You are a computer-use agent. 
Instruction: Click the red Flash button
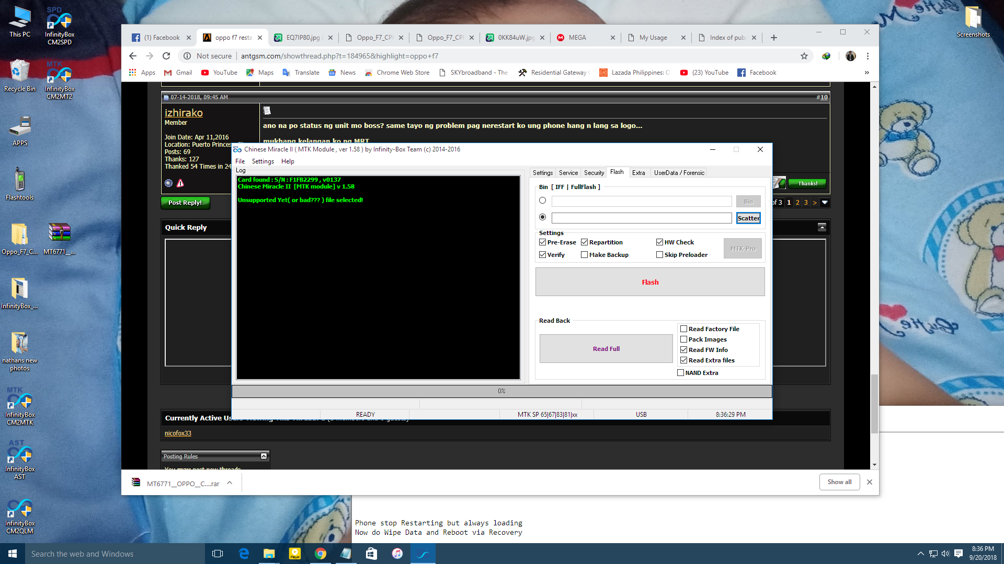click(x=650, y=282)
